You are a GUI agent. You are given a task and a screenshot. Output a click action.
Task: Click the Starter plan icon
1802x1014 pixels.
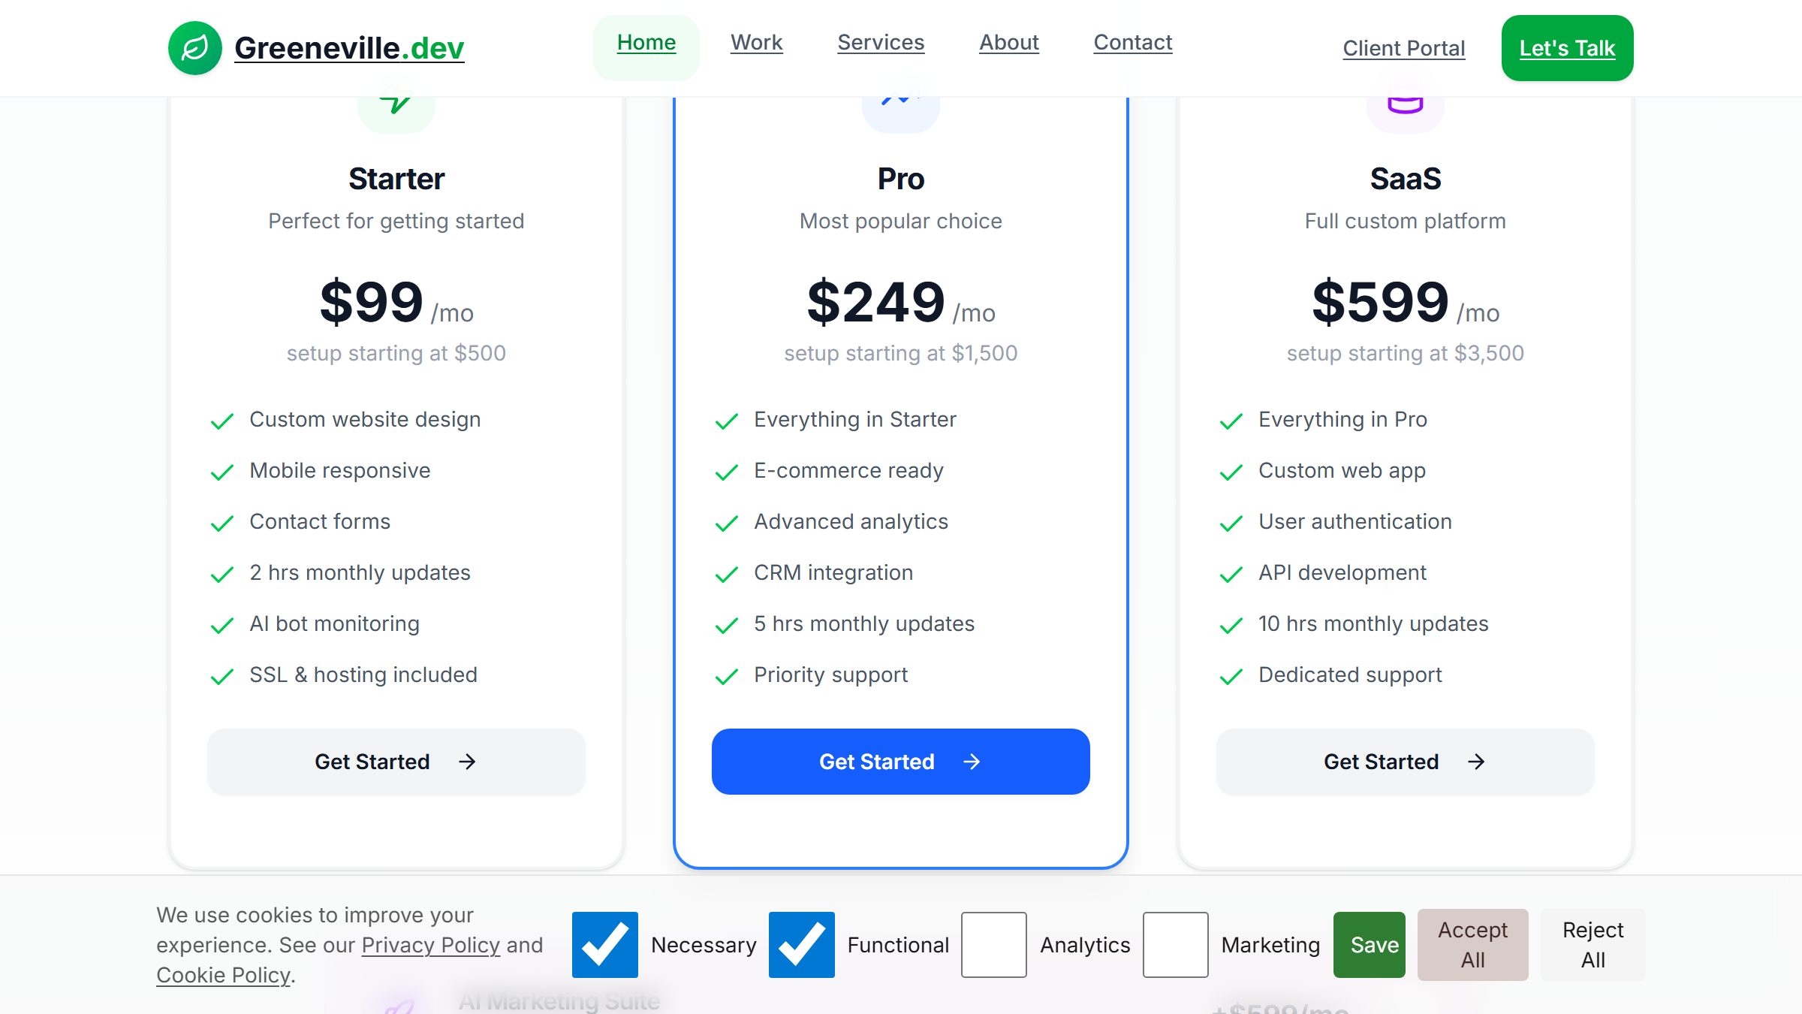pos(396,105)
